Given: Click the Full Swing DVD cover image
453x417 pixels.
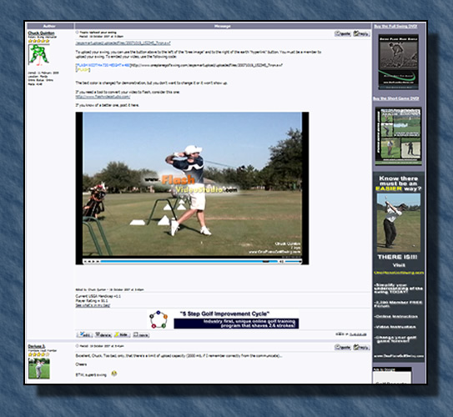Looking at the screenshot, I should [x=399, y=62].
